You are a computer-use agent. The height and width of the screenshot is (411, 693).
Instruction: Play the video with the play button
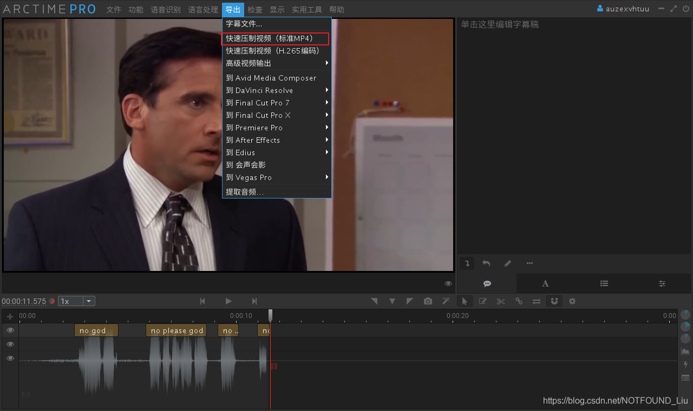tap(228, 301)
